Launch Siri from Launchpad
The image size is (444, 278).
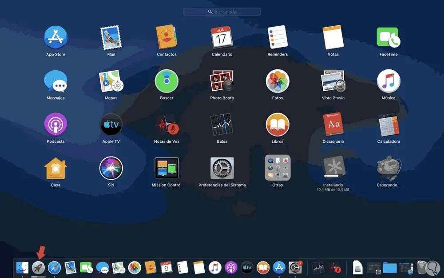[111, 169]
